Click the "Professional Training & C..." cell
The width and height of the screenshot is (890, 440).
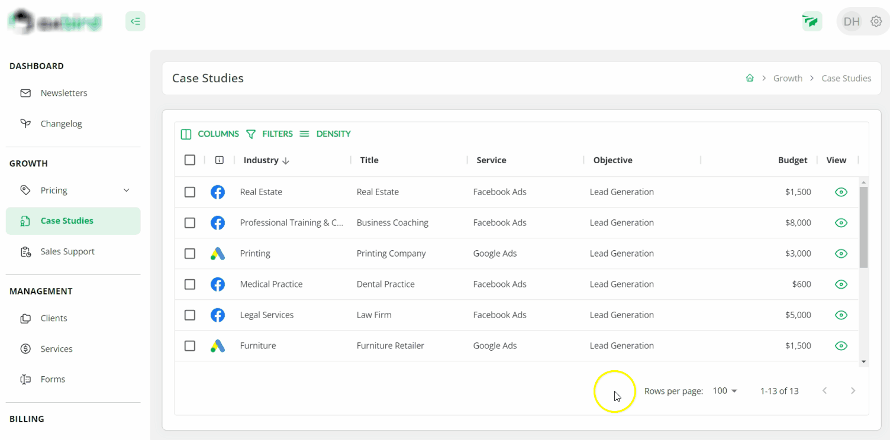(292, 223)
